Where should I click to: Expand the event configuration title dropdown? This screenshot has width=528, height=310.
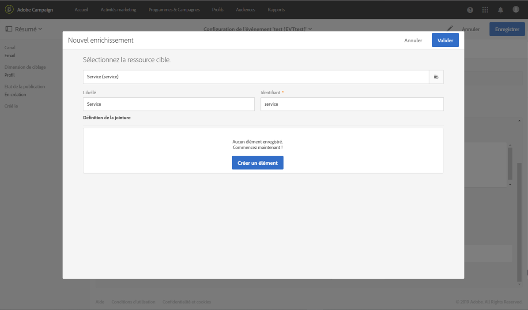click(310, 29)
